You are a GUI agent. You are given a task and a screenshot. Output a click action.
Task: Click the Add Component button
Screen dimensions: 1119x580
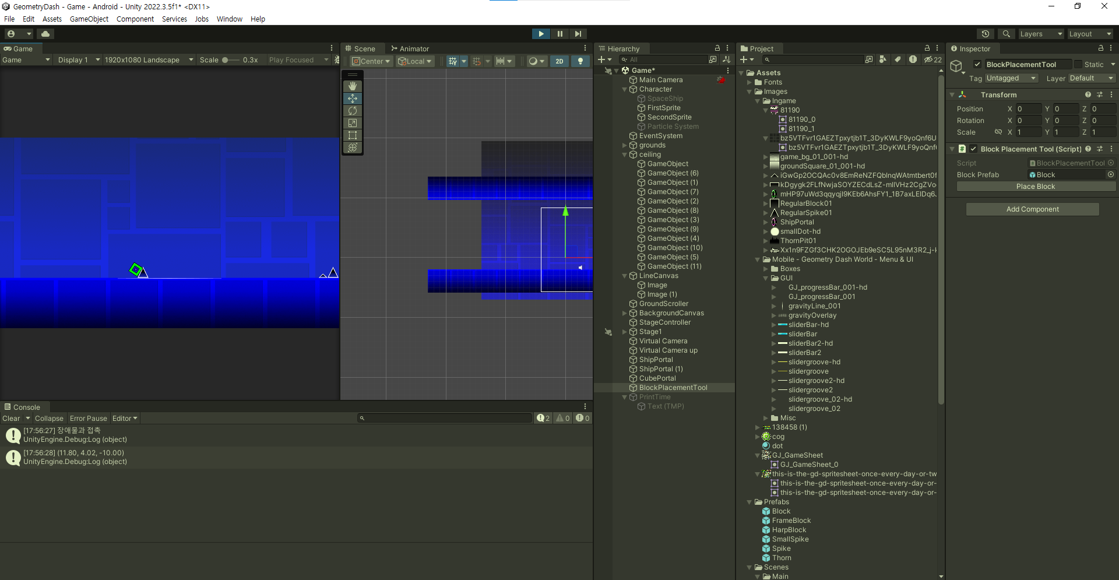coord(1032,209)
